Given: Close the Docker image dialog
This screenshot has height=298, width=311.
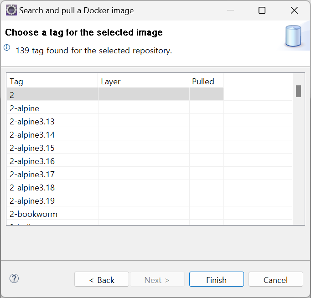Looking at the screenshot, I should click(294, 10).
